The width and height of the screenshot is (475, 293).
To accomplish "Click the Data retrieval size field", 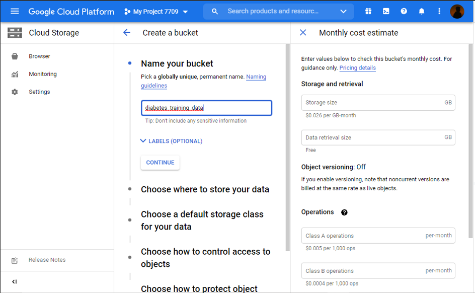I will [x=378, y=137].
